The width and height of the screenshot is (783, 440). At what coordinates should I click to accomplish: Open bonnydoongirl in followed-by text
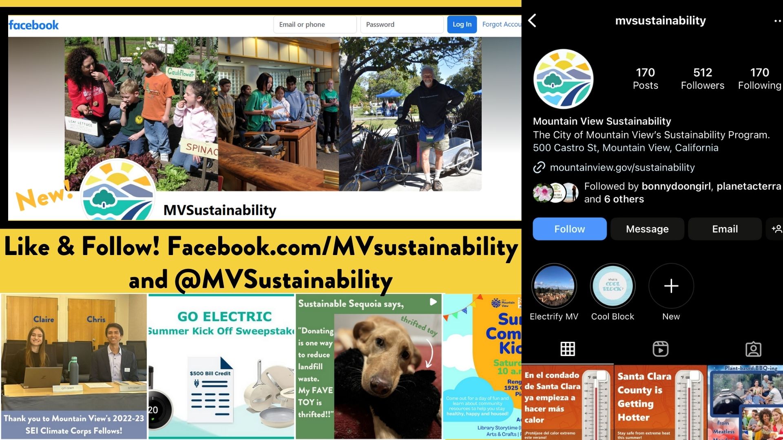pos(676,186)
